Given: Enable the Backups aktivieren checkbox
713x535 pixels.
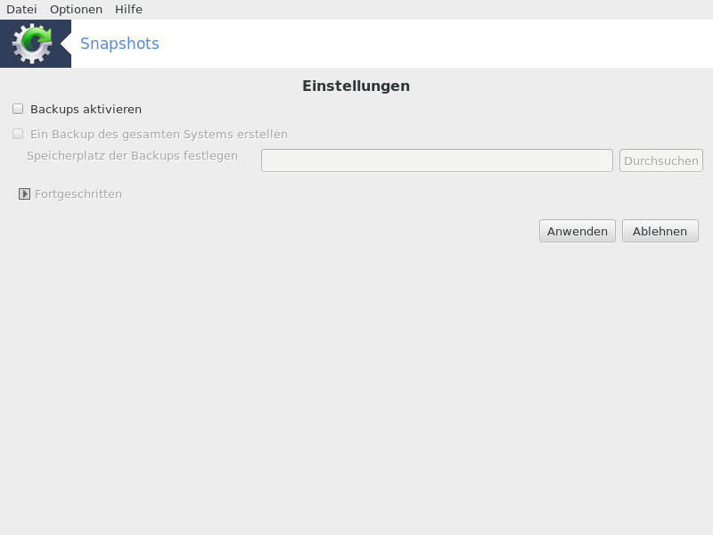Looking at the screenshot, I should (18, 109).
